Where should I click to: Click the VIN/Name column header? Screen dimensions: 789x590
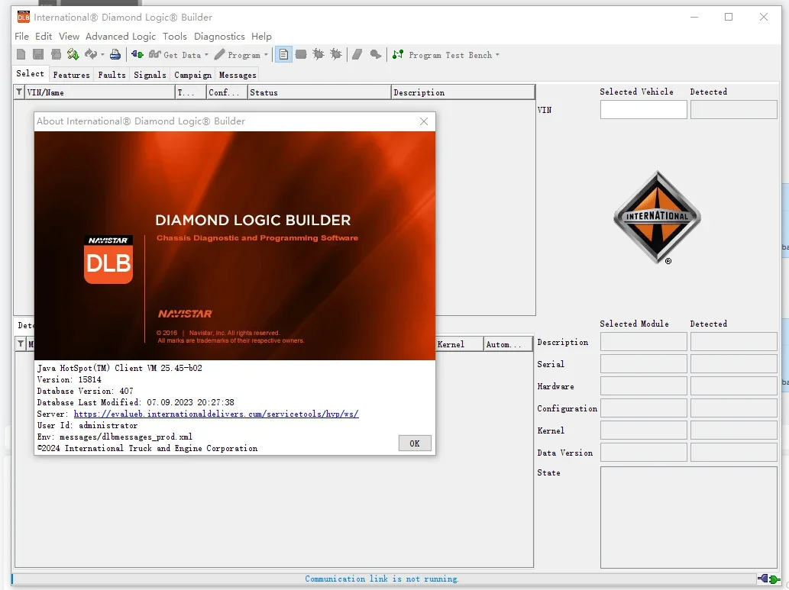pyautogui.click(x=99, y=92)
